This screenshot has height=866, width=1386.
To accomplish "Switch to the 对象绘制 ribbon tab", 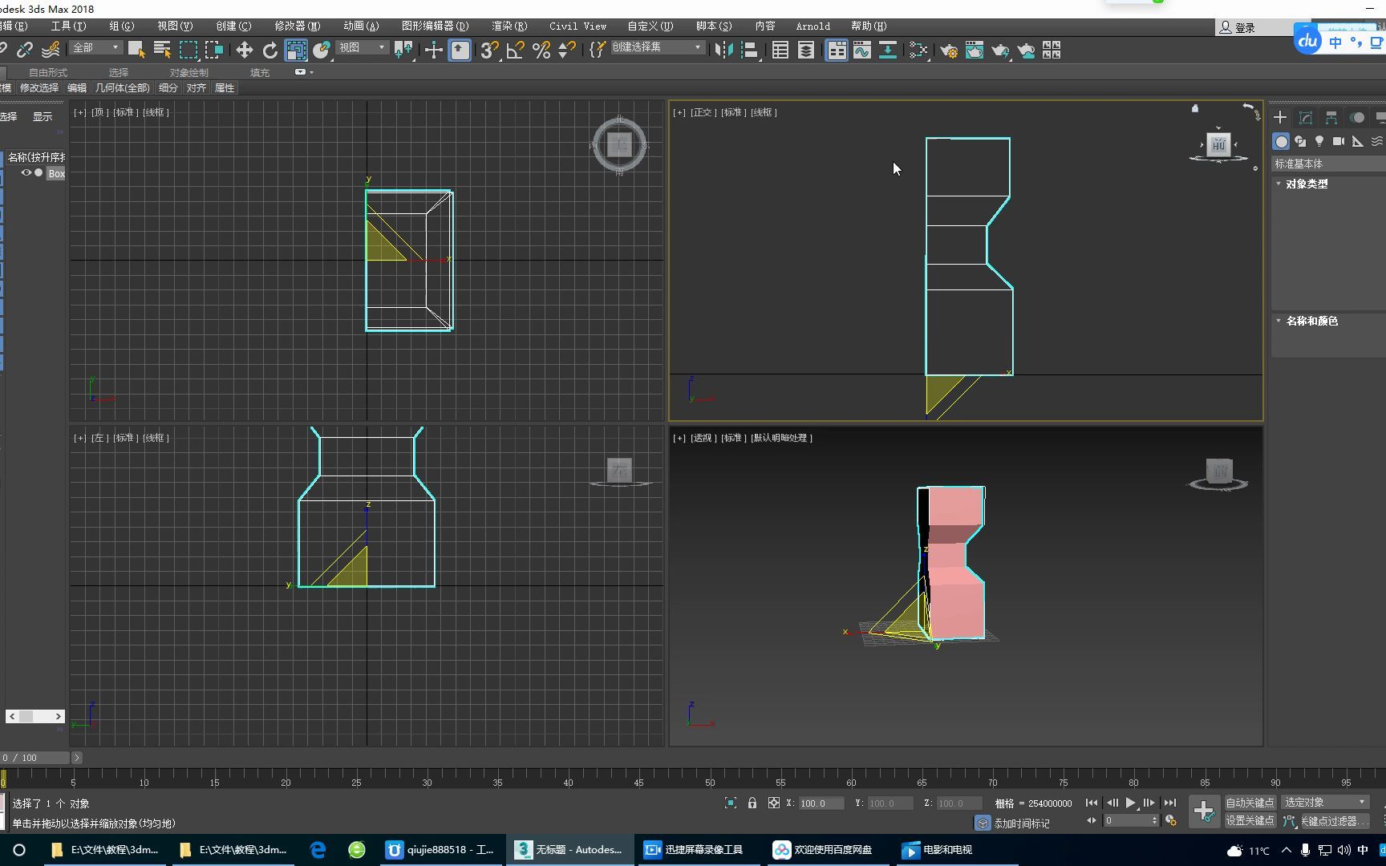I will (x=188, y=72).
